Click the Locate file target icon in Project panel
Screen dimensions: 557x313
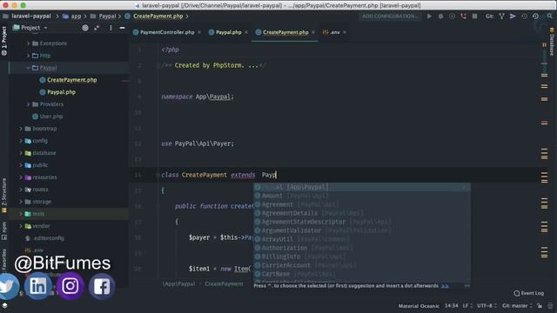[85, 28]
